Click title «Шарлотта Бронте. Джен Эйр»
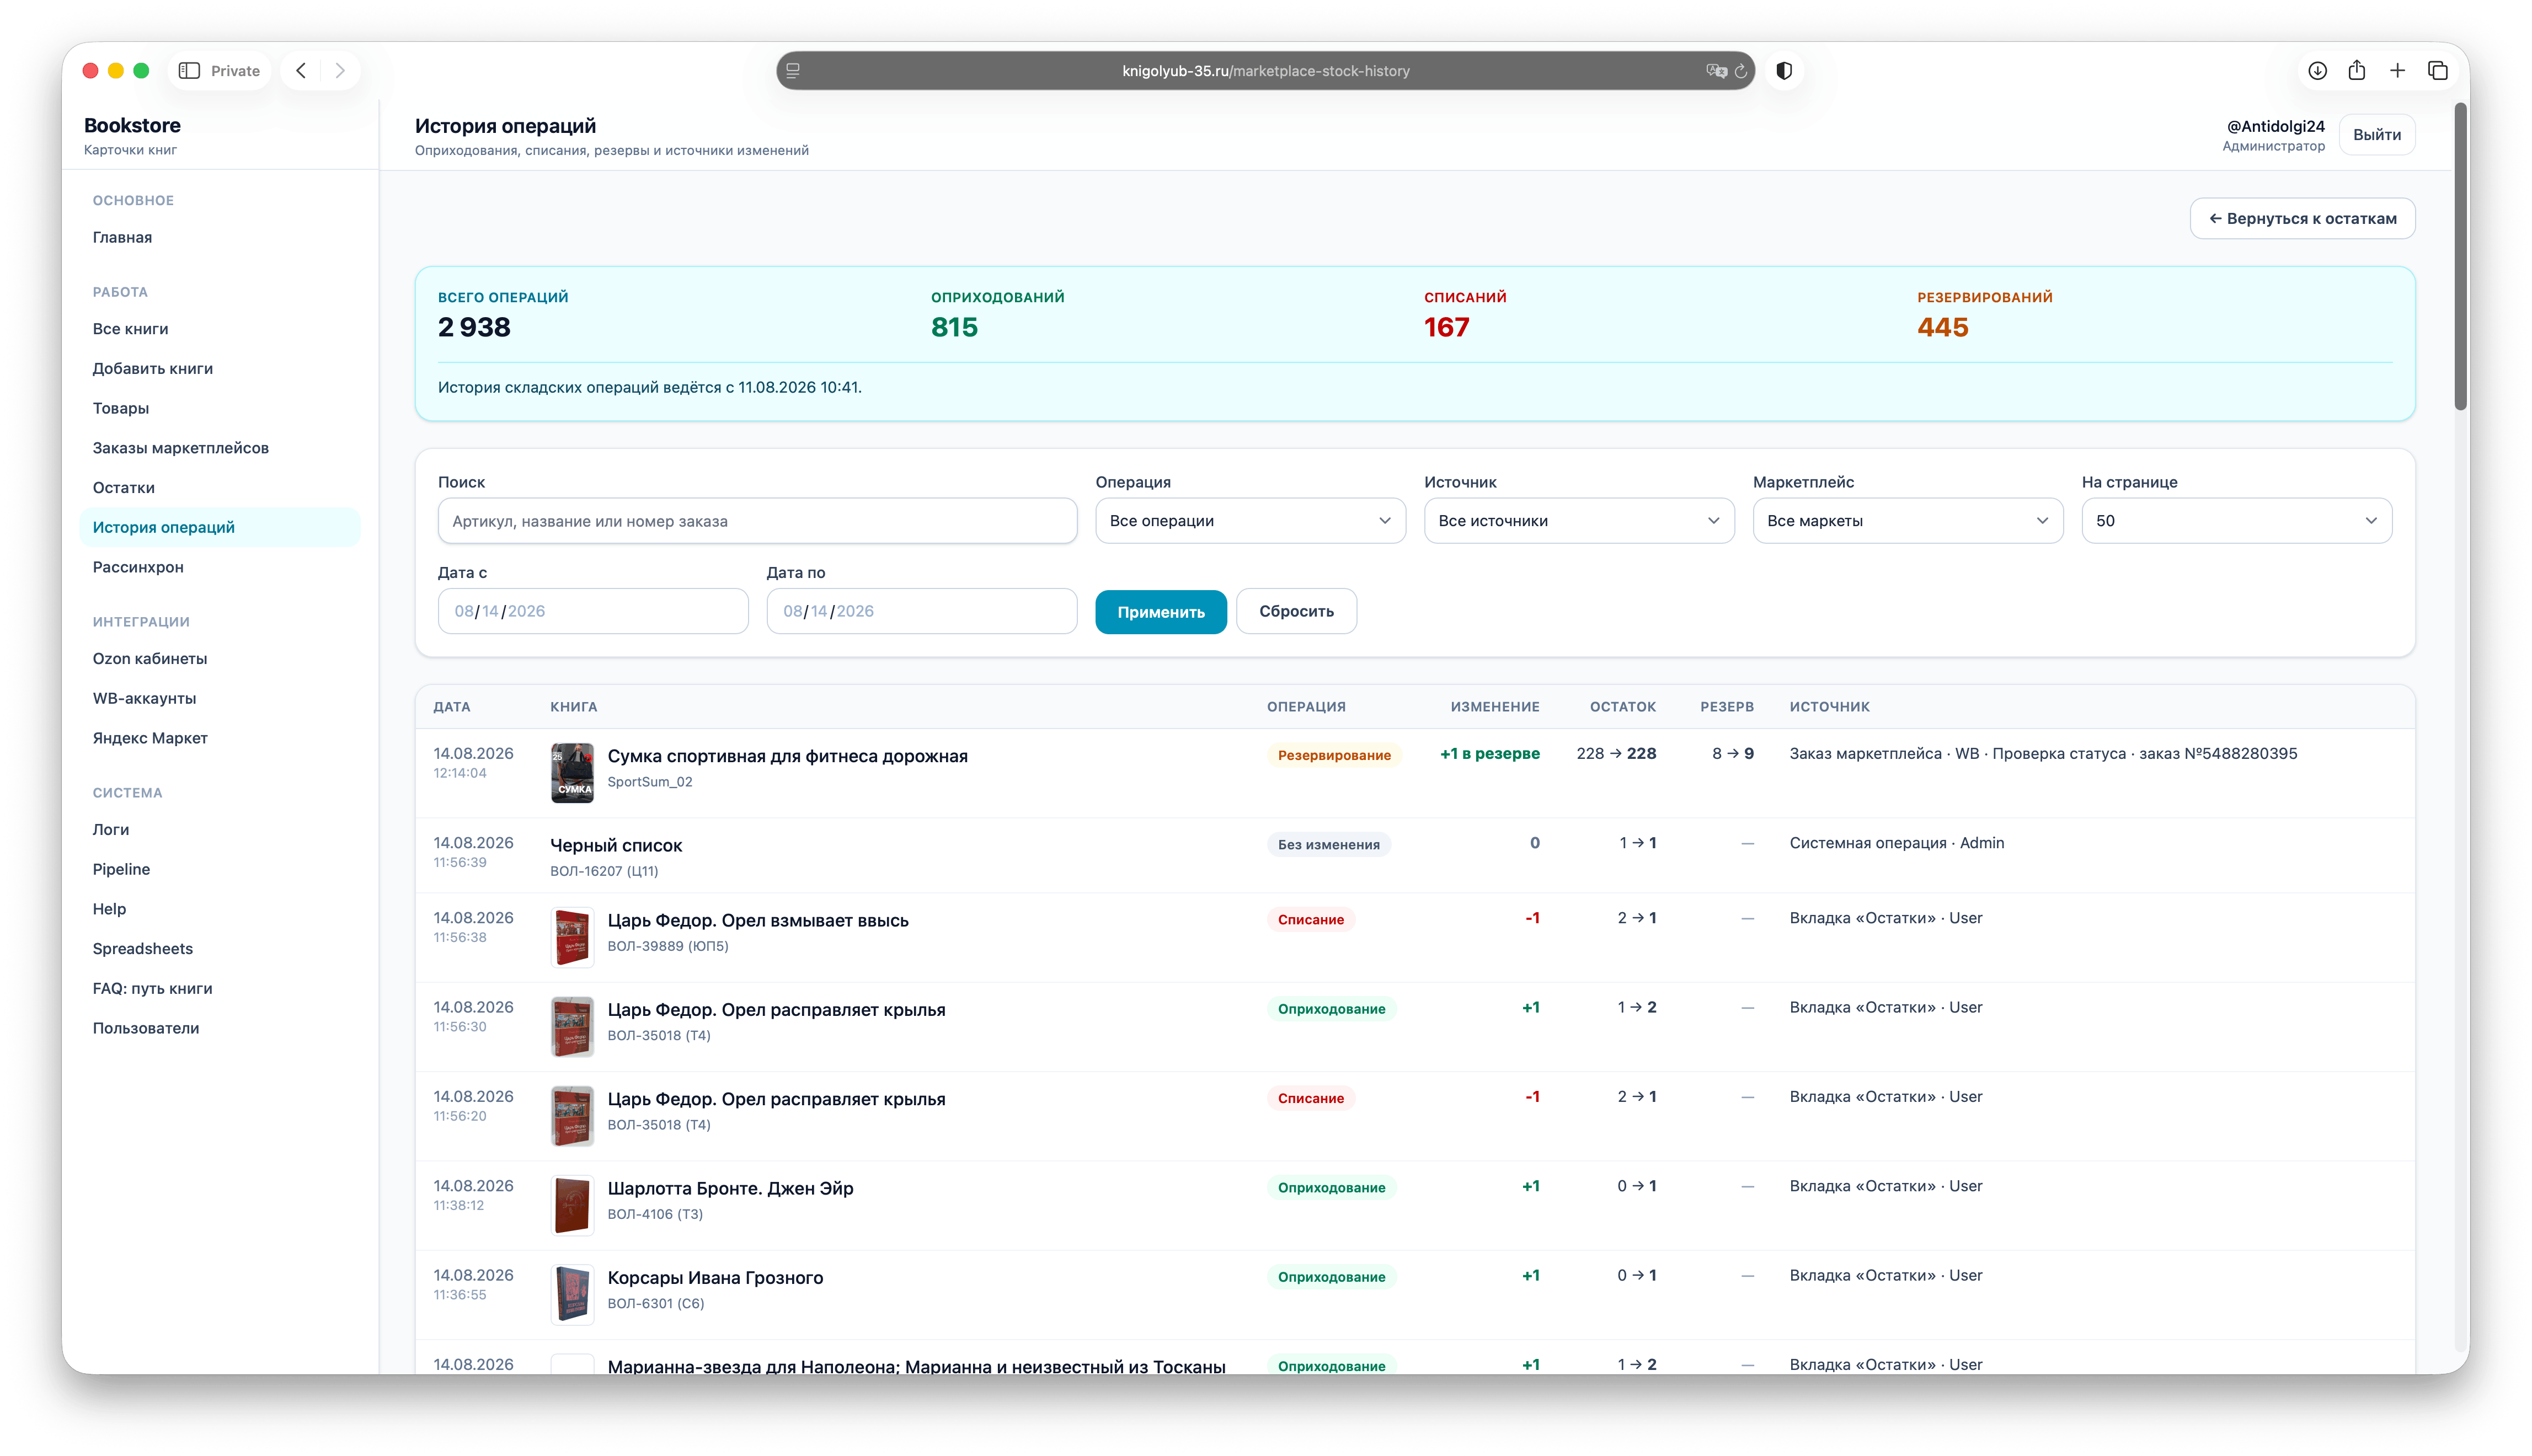The image size is (2532, 1456). click(730, 1188)
